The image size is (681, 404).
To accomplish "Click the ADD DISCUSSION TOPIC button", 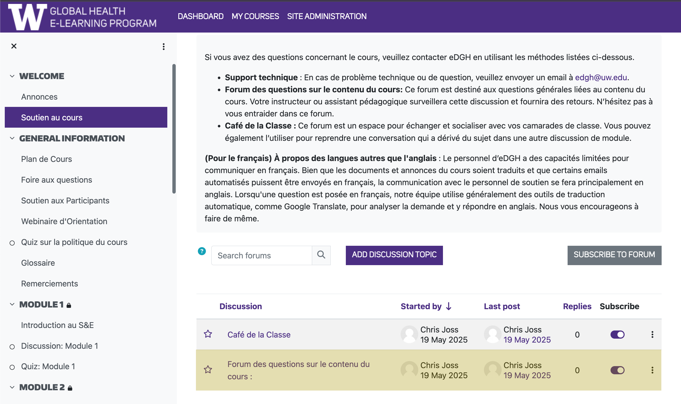I will (394, 255).
